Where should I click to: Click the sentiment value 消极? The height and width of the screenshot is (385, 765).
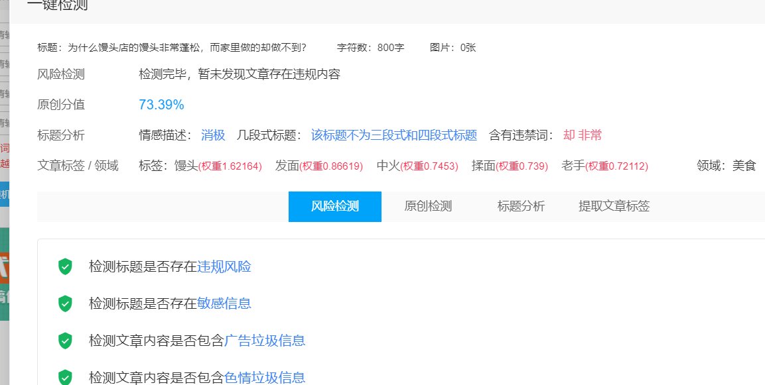click(213, 135)
